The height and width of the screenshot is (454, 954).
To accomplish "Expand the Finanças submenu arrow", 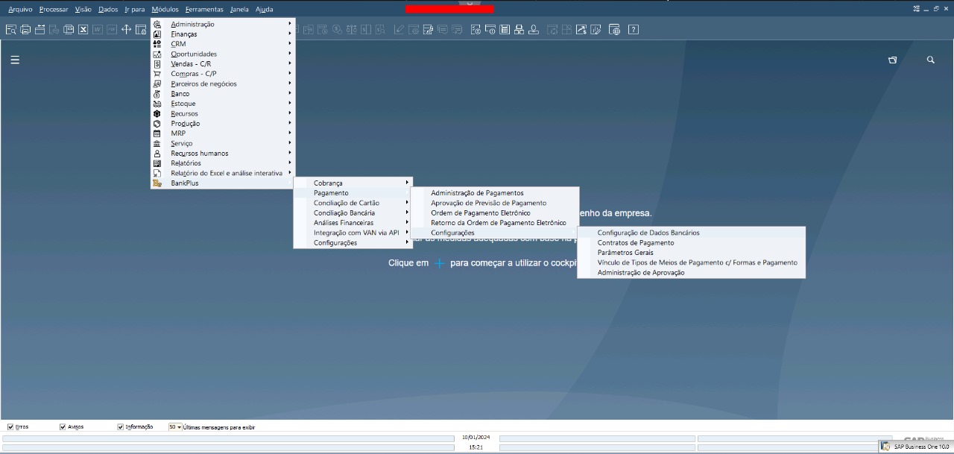I will (290, 34).
